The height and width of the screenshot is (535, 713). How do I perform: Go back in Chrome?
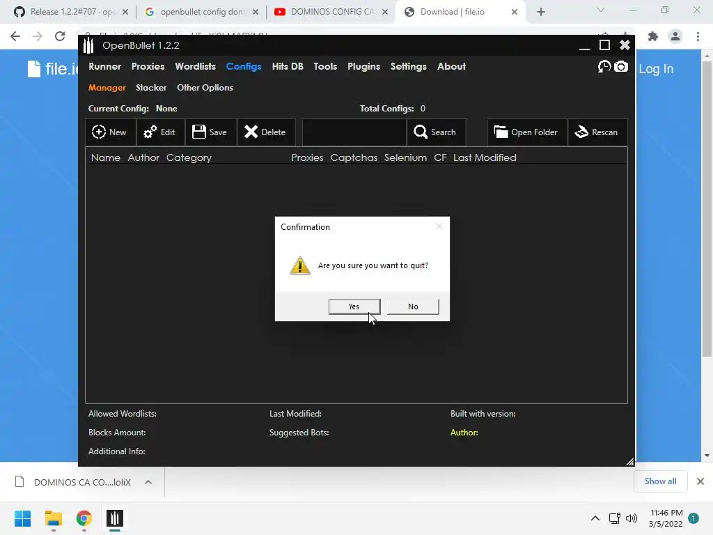point(15,36)
